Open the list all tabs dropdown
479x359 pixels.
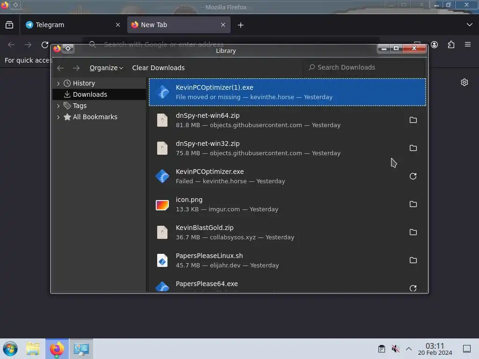(x=470, y=25)
